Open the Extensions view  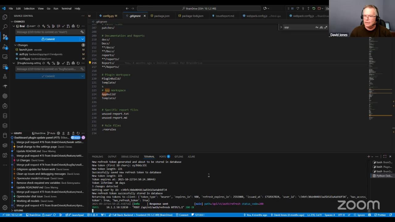pos(5,67)
